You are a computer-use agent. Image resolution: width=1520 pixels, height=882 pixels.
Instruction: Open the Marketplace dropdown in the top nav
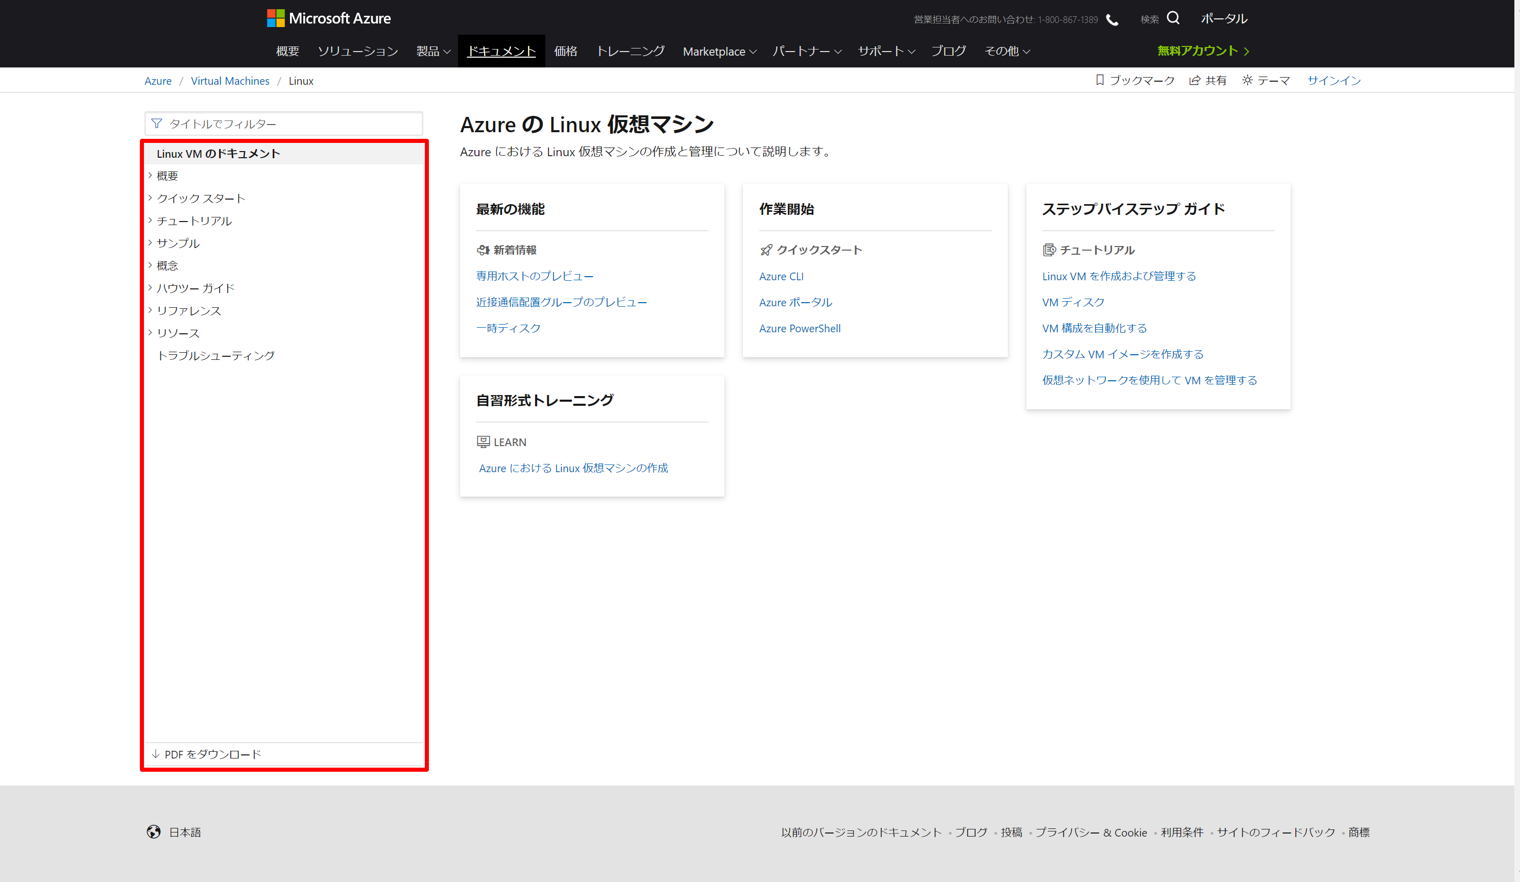[719, 51]
